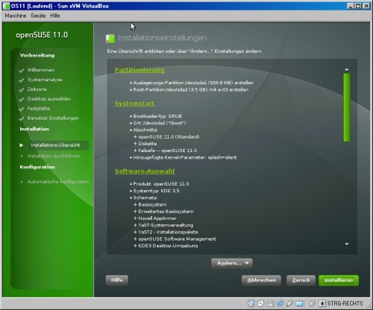This screenshot has width=373, height=310.
Task: Click the Zurück button
Action: pos(301,280)
